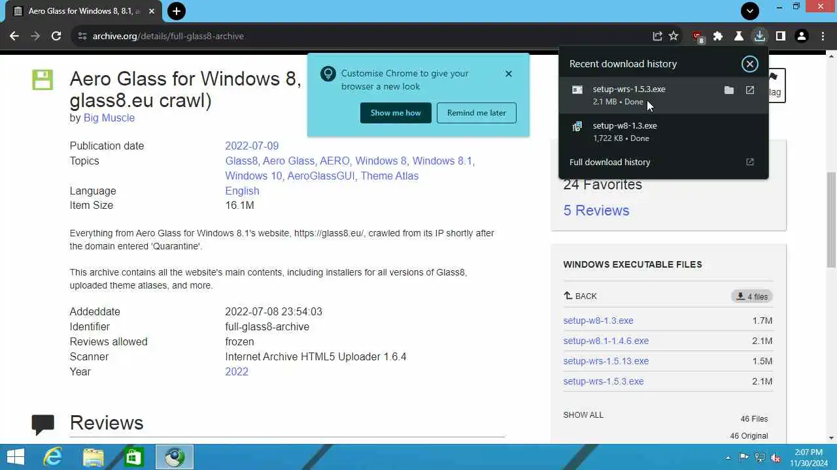Download setup-w8.1-1.4.6.exe
This screenshot has width=837, height=470.
point(606,341)
